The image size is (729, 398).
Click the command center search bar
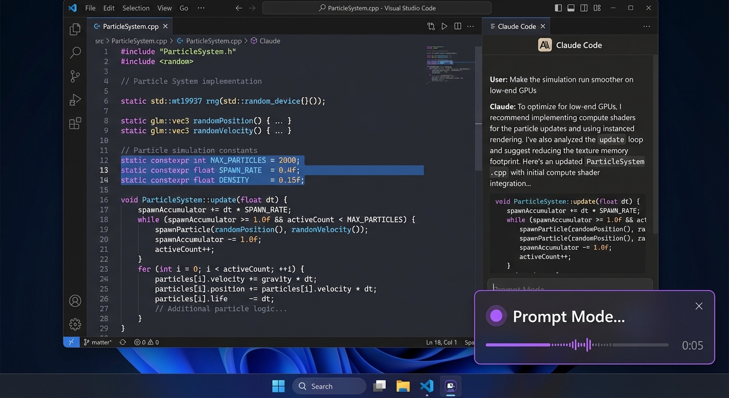377,8
